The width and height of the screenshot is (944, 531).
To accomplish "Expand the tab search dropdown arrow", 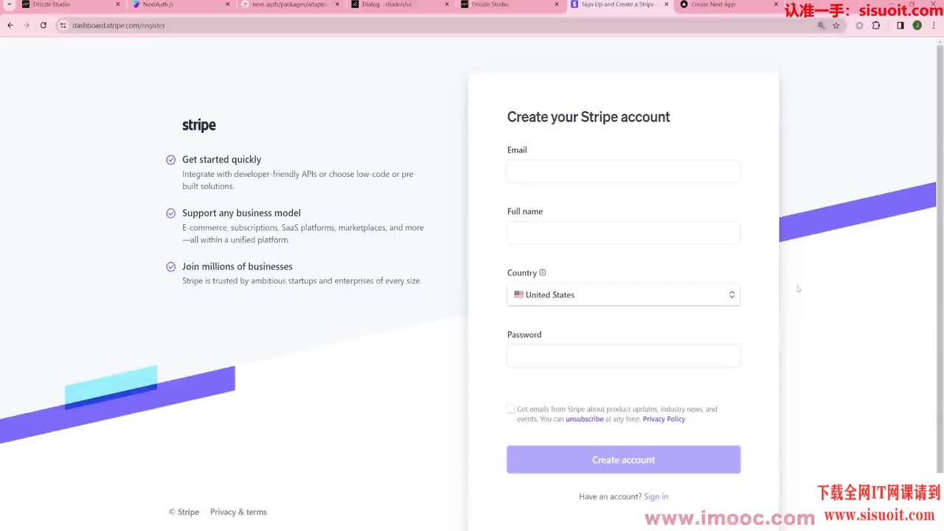I will (9, 4).
